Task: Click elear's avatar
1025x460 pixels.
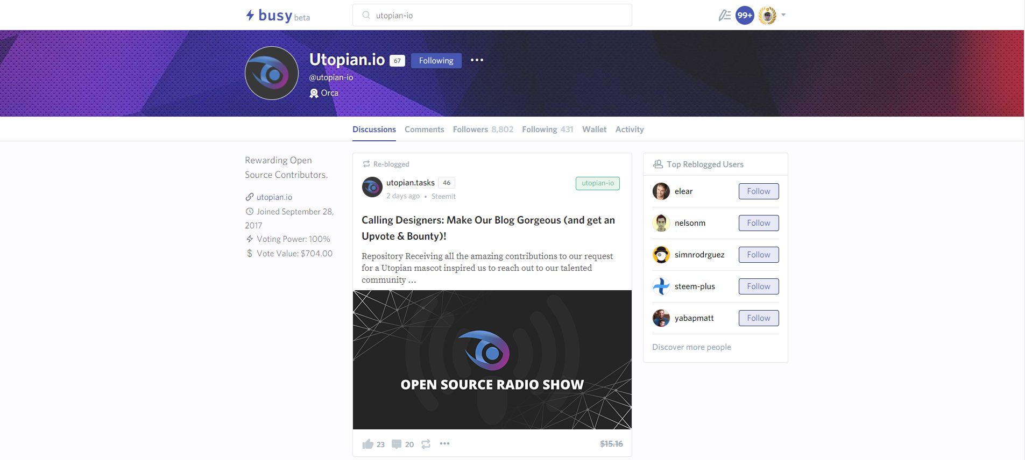Action: 661,191
